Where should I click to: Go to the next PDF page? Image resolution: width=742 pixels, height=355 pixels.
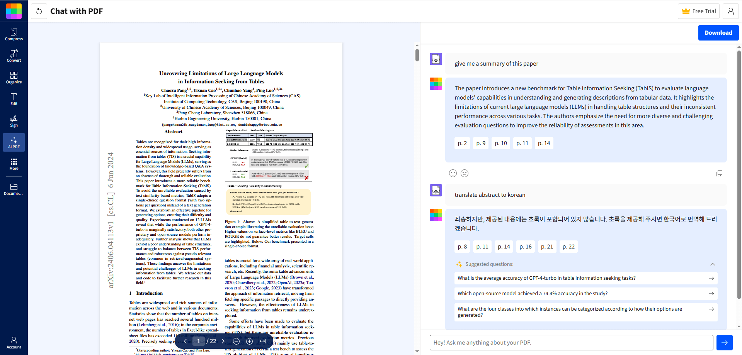tap(223, 341)
